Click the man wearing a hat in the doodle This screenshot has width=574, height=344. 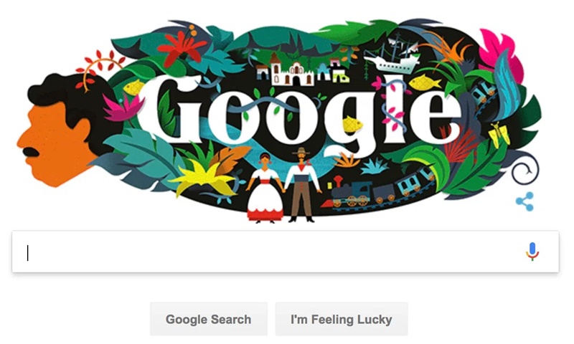[302, 185]
